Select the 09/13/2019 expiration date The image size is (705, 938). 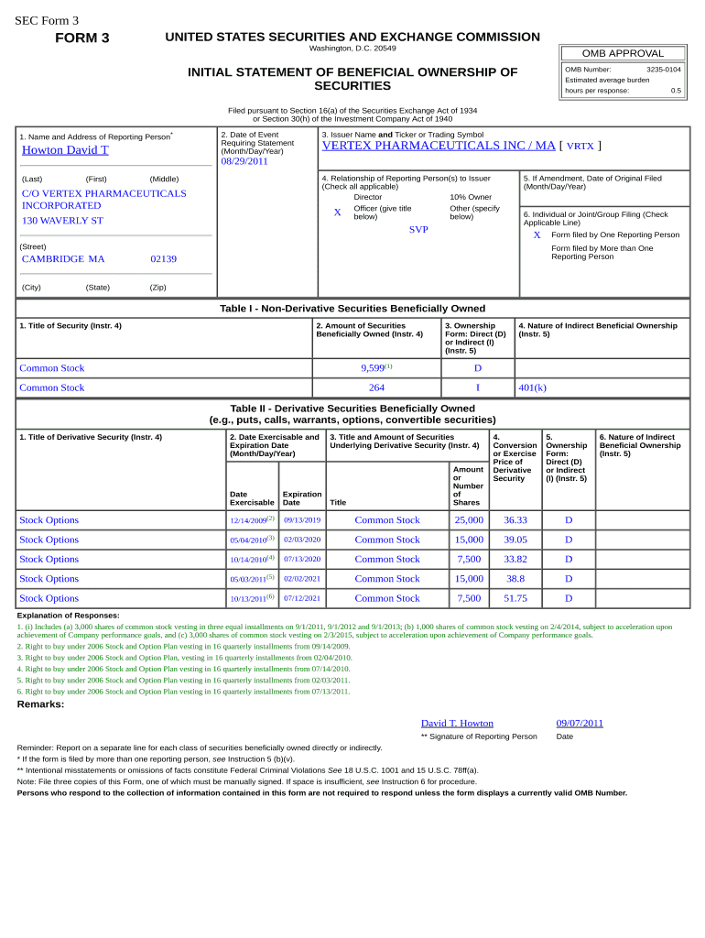click(x=302, y=520)
